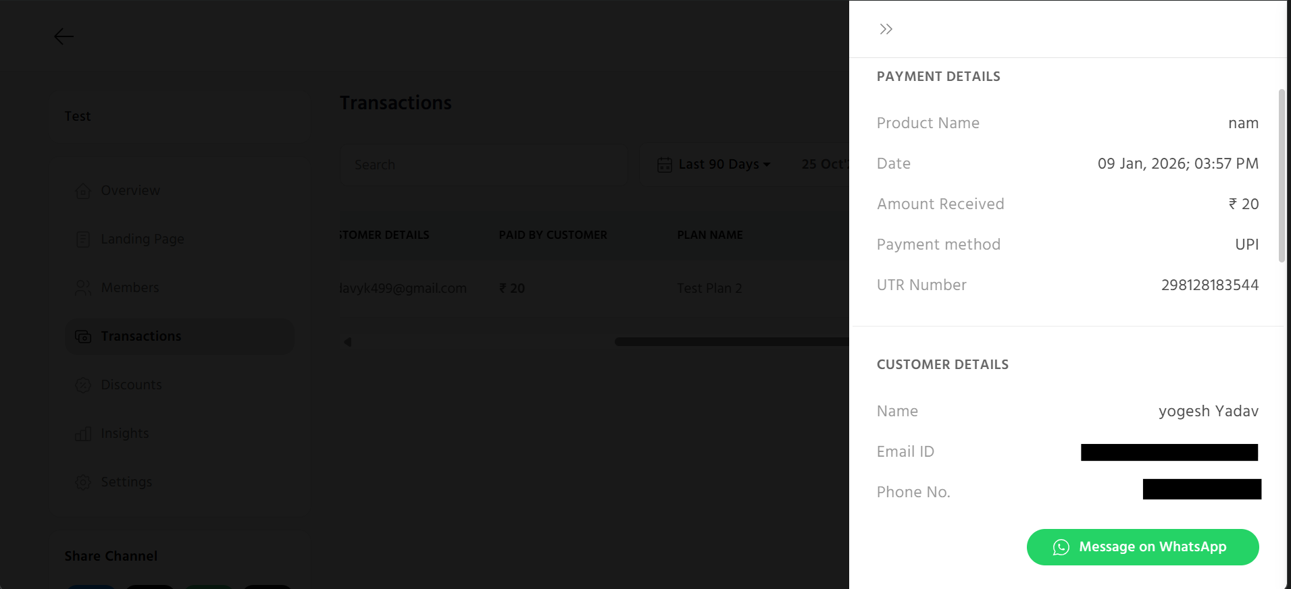Screen dimensions: 1291x589
Task: Collapse the payment details panel with double chevron
Action: [x=886, y=29]
